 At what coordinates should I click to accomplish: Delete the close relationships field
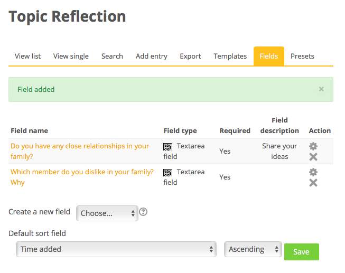click(x=313, y=157)
